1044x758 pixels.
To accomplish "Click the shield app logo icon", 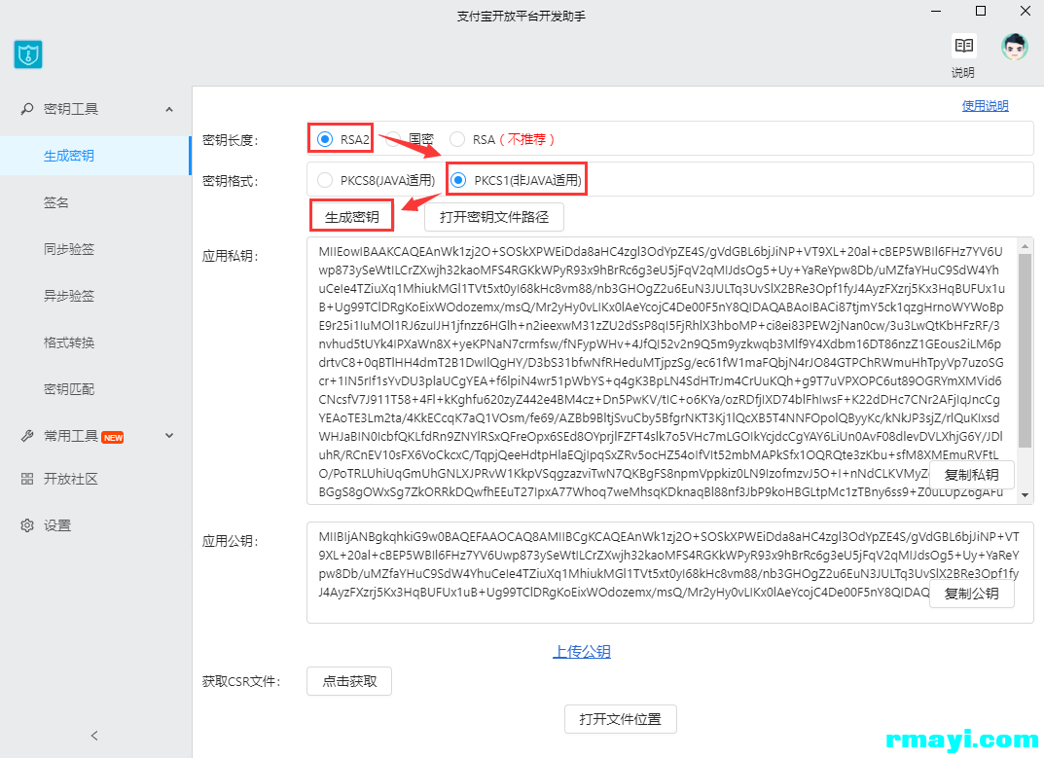I will click(28, 54).
